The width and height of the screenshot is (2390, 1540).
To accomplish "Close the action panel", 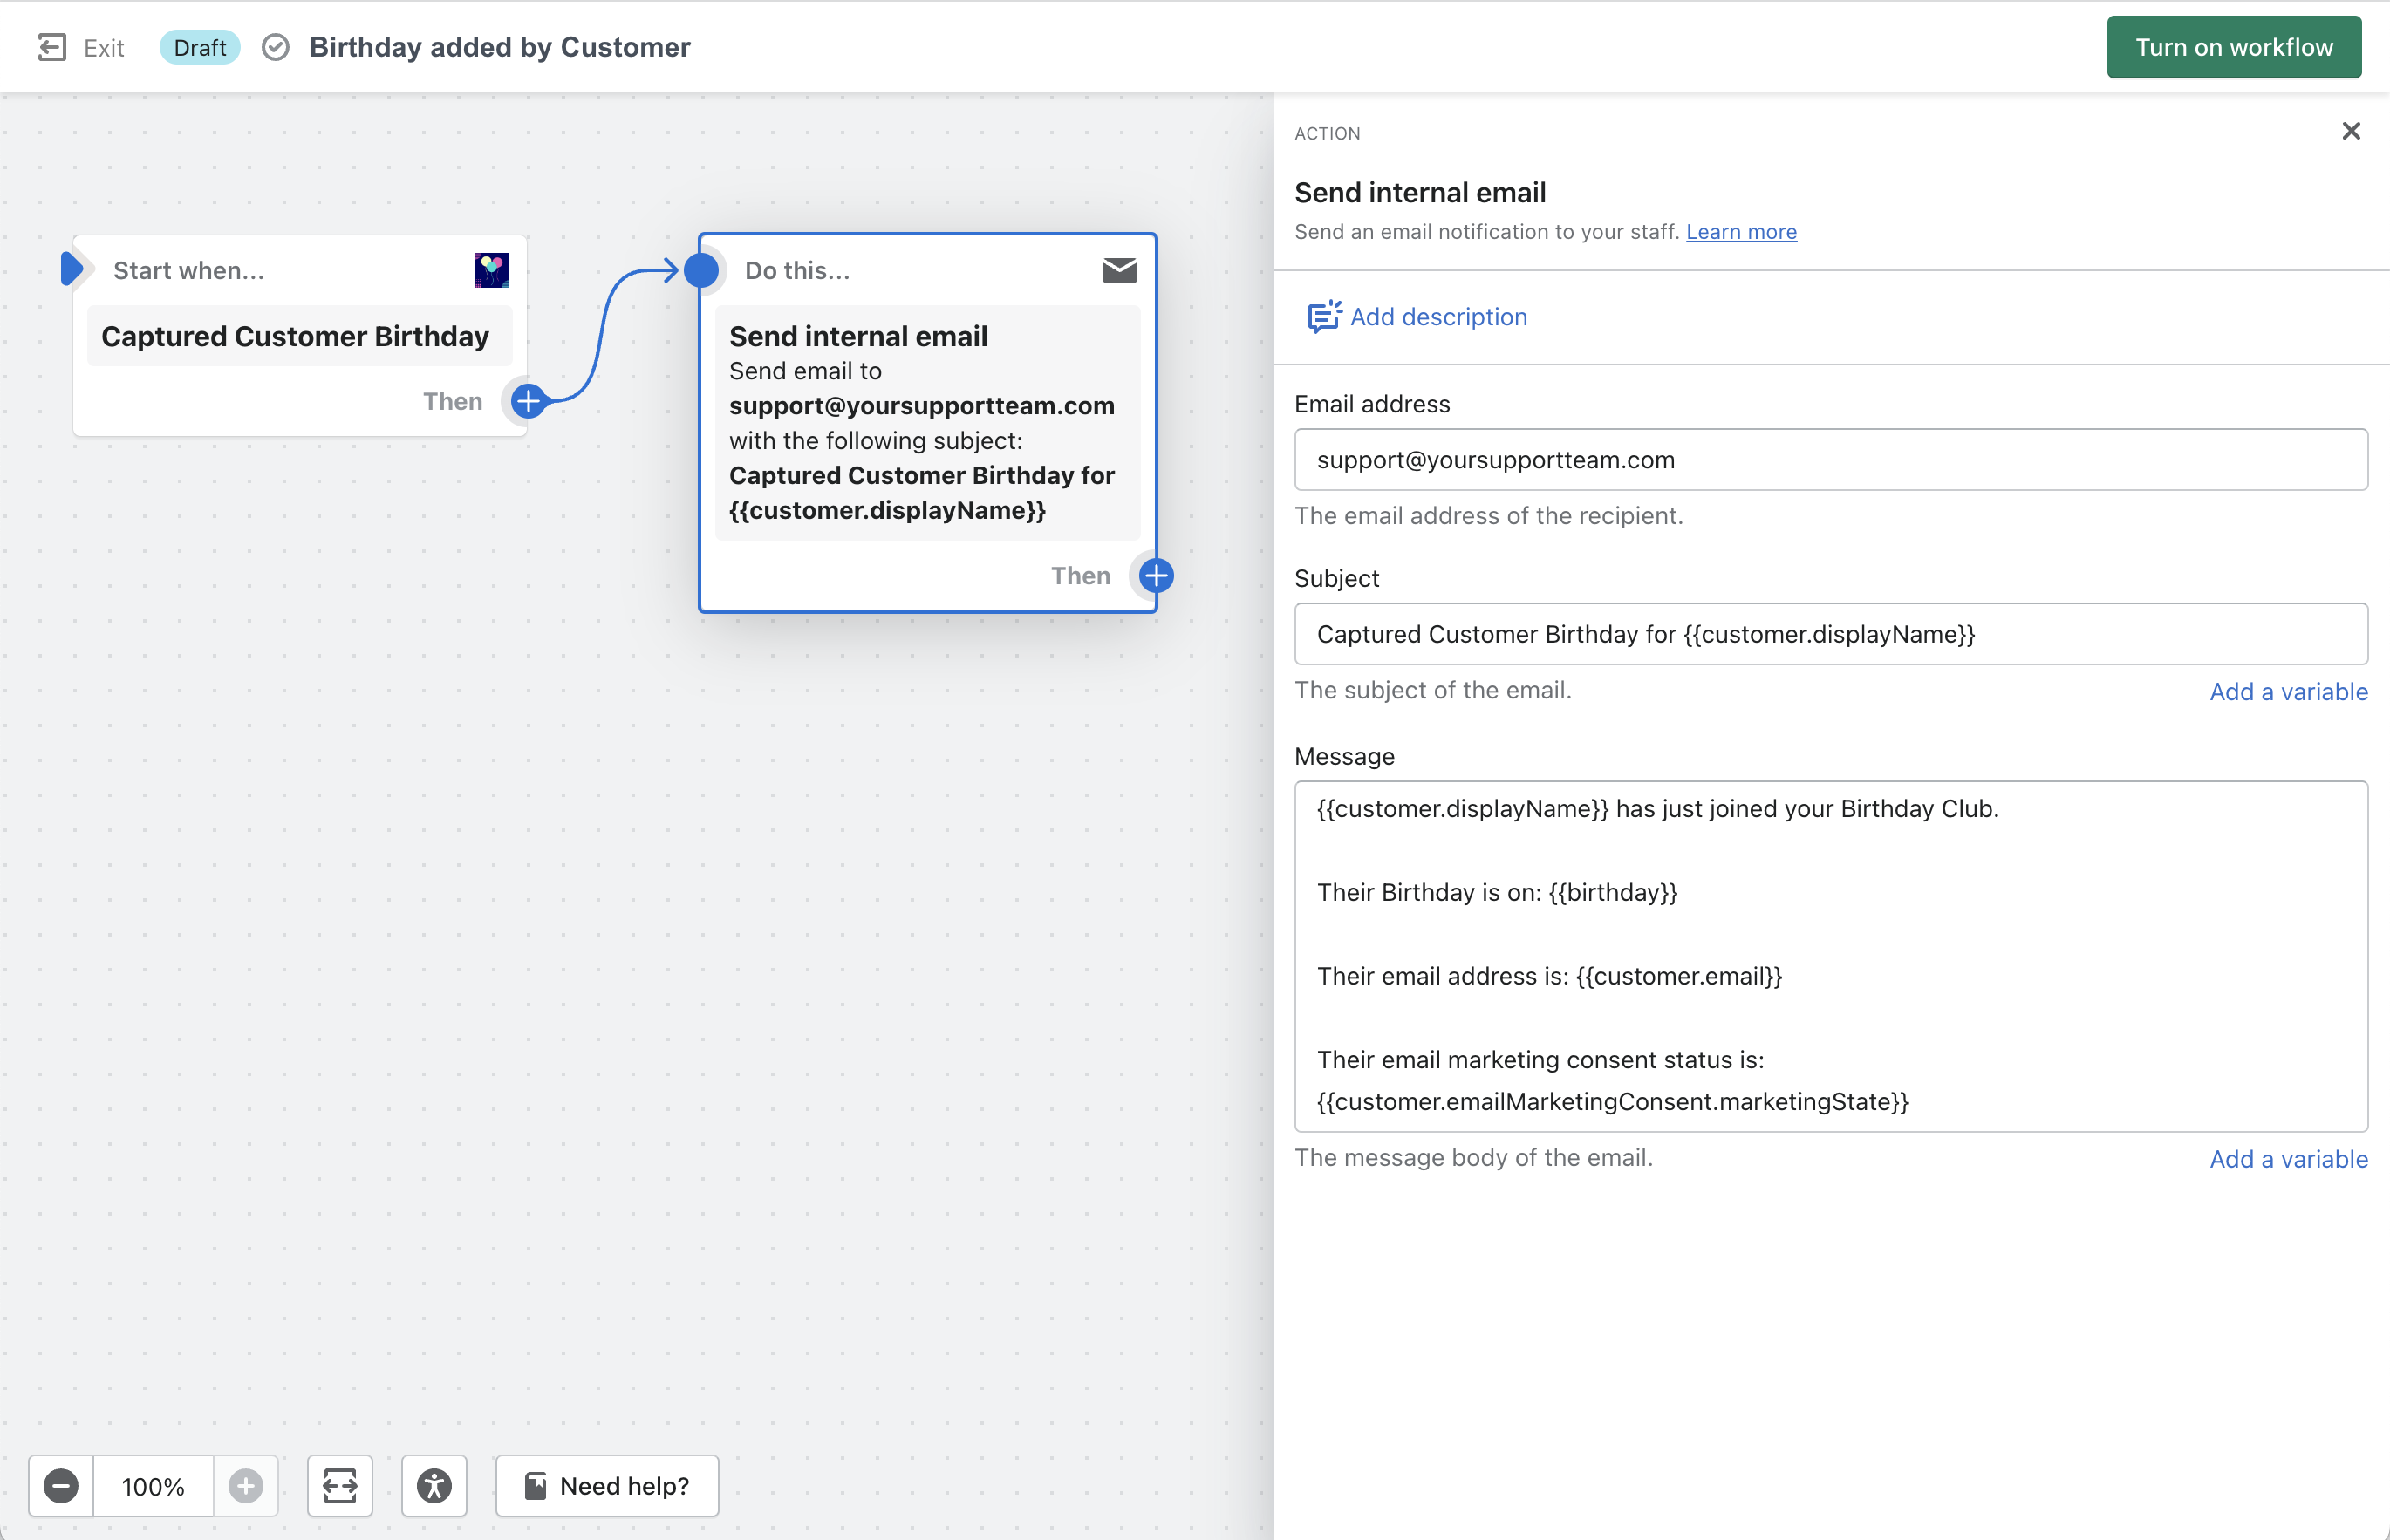I will pyautogui.click(x=2351, y=131).
